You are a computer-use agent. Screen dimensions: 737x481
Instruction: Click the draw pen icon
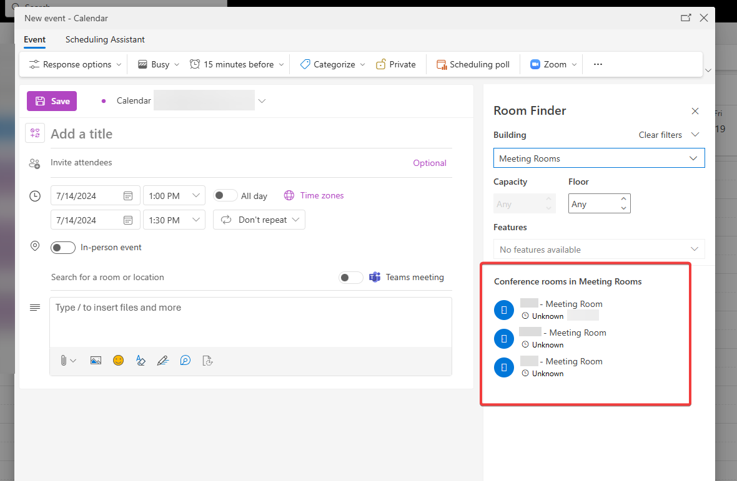(x=162, y=361)
